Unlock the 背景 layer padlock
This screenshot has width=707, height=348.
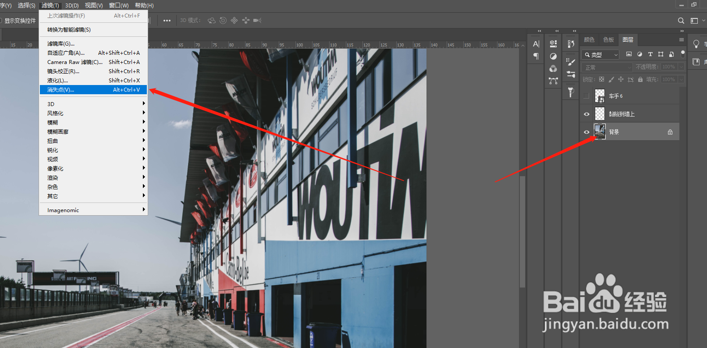[670, 132]
